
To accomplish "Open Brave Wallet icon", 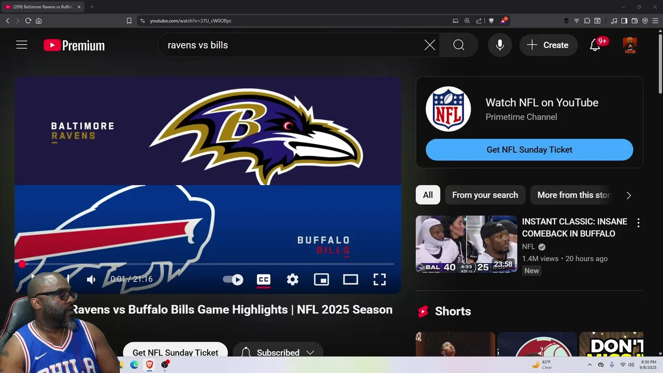I will click(x=635, y=21).
